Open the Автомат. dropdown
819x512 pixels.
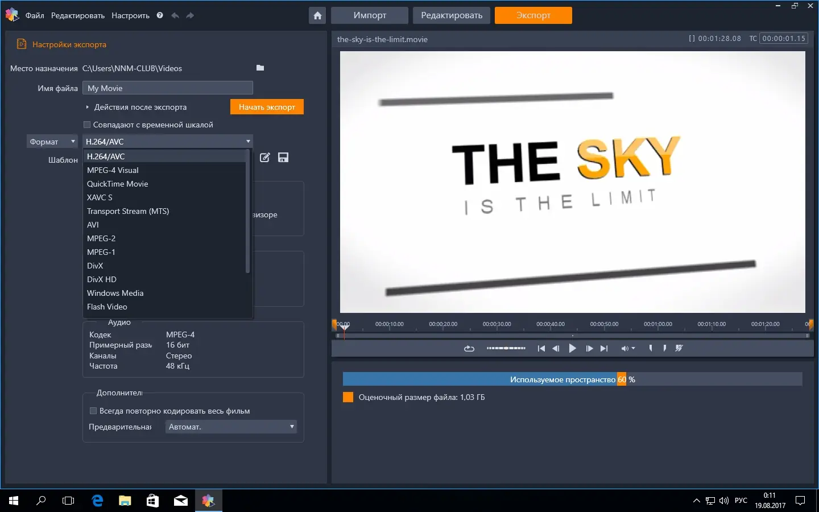click(230, 426)
